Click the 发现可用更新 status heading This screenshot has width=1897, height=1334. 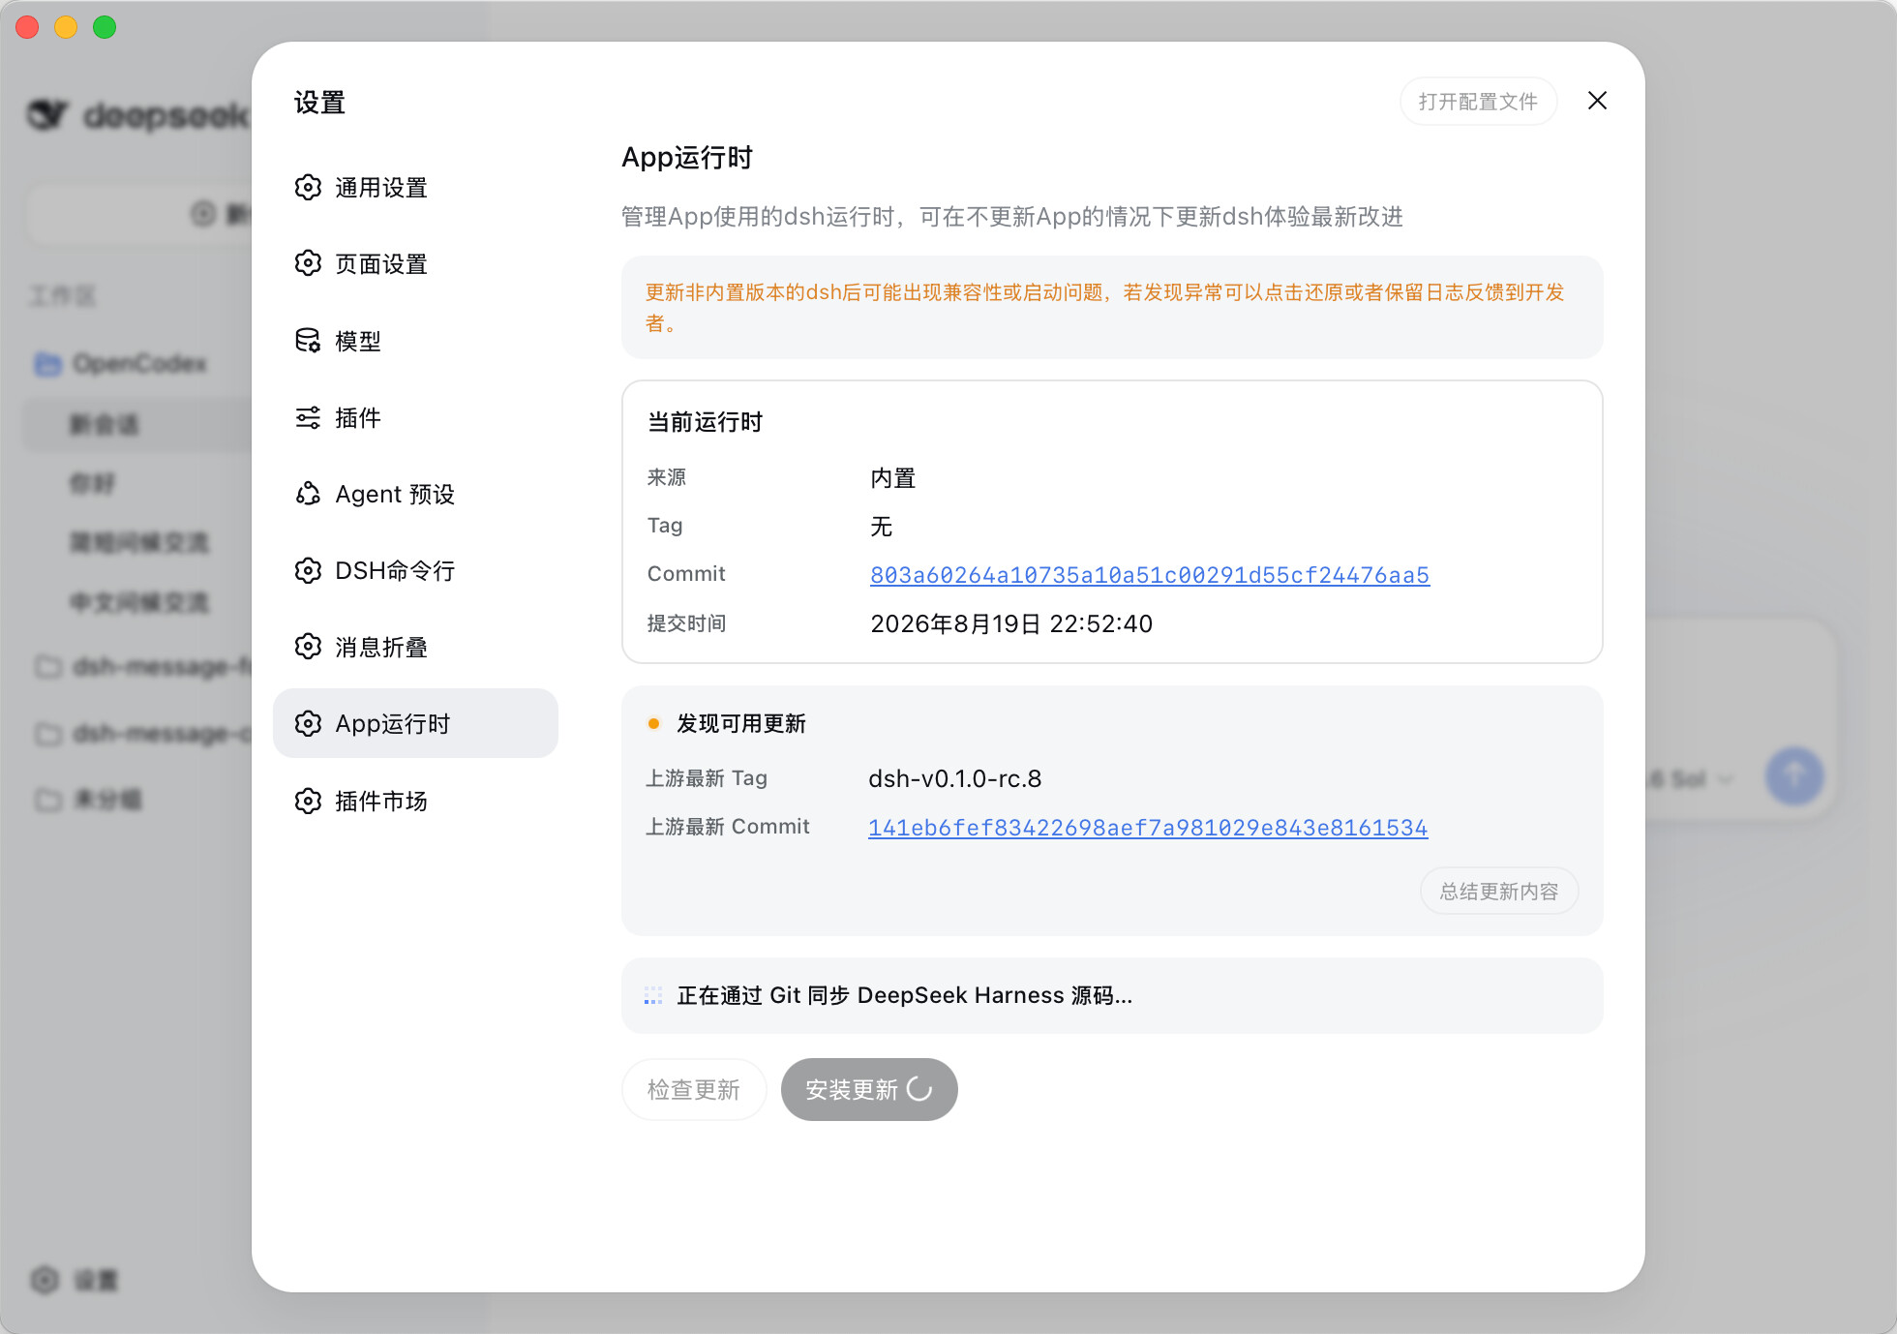coord(741,723)
